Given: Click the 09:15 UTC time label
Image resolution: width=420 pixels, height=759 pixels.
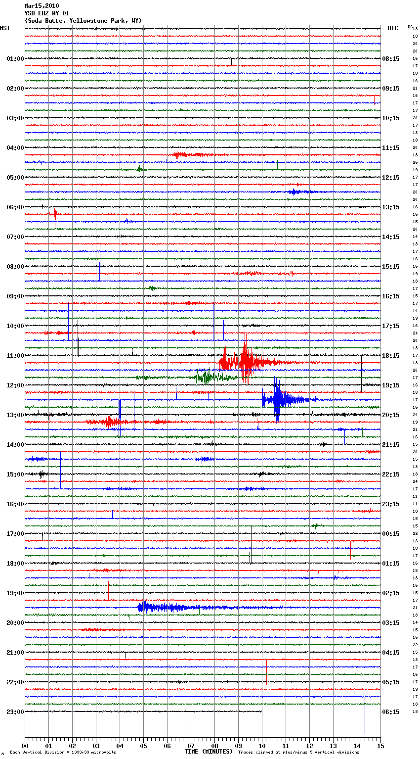Looking at the screenshot, I should pyautogui.click(x=391, y=89).
